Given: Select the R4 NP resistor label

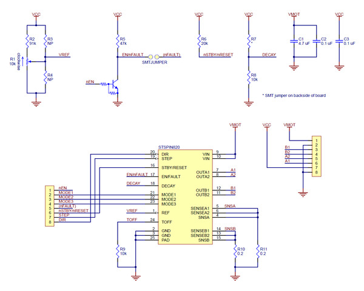Looking at the screenshot, I should click(50, 77).
